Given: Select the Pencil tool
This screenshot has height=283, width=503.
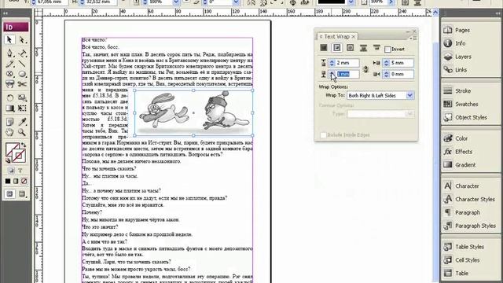Looking at the screenshot, I should coord(9,64).
